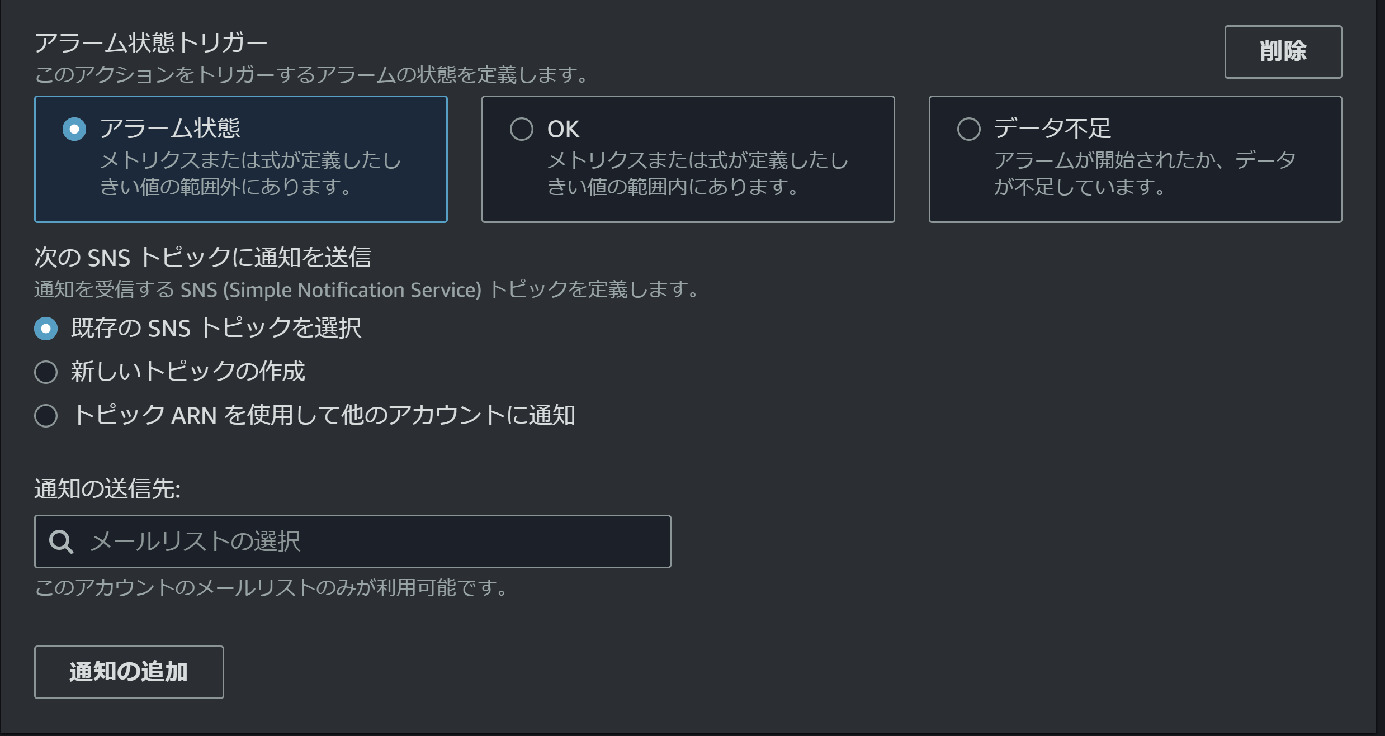Click the magnifier icon in the search field
This screenshot has height=736, width=1385.
point(62,541)
